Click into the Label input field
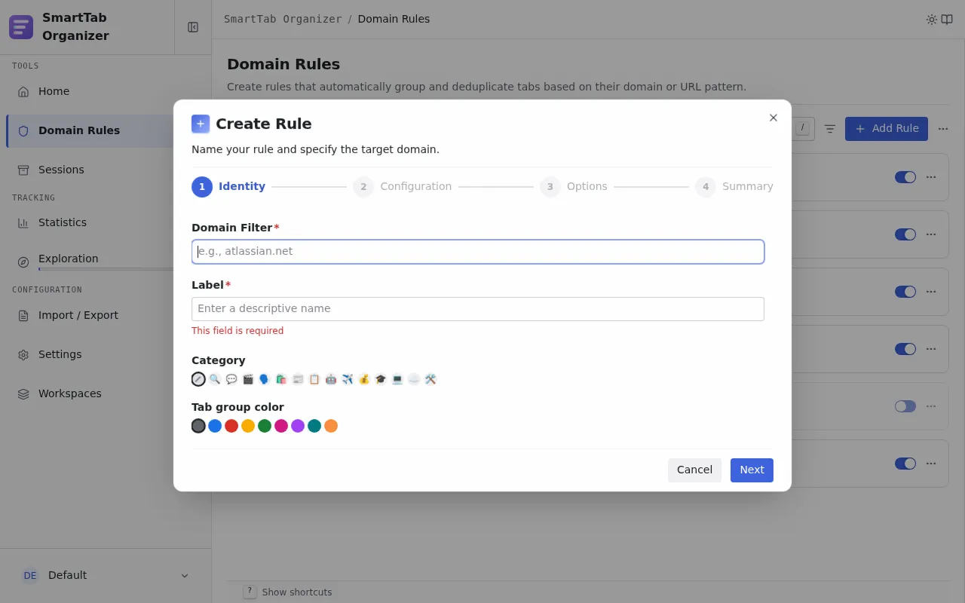 pyautogui.click(x=478, y=309)
